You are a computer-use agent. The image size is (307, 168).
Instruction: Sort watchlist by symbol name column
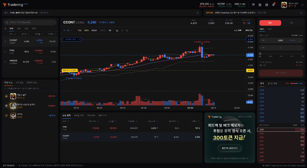click(x=13, y=34)
